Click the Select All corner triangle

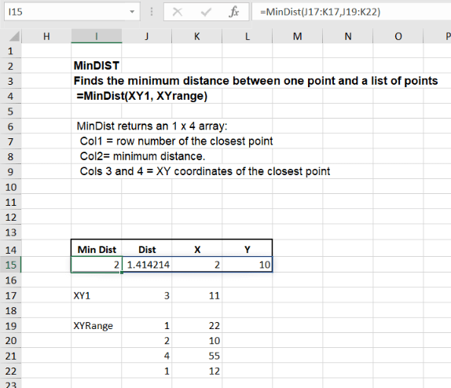point(14,37)
